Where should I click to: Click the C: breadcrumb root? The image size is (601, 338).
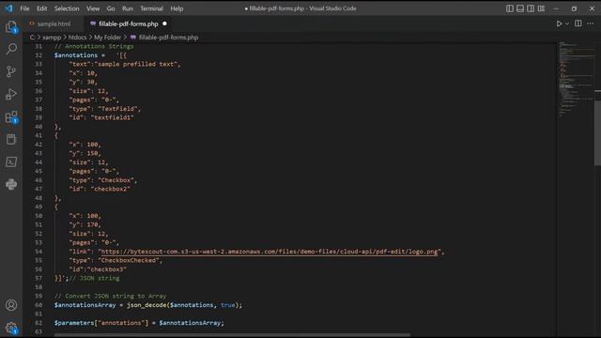32,38
